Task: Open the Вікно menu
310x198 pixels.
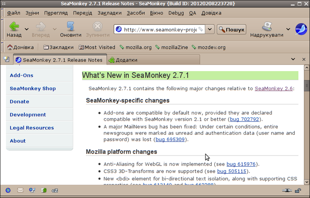Action: 157,13
